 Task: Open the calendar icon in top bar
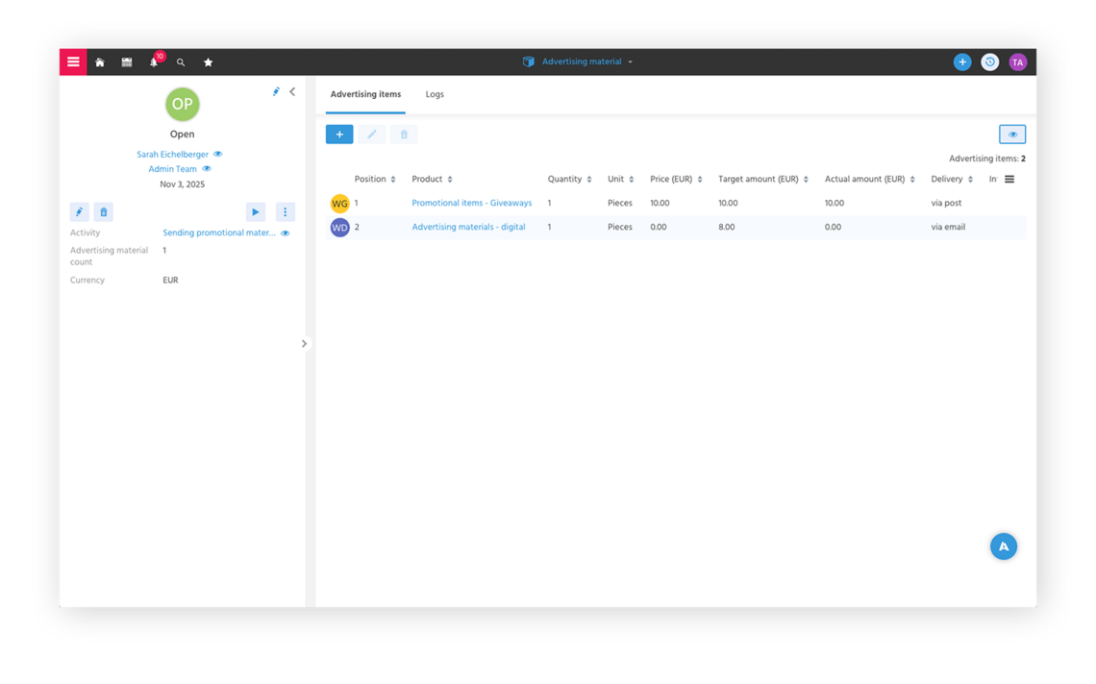pos(127,62)
